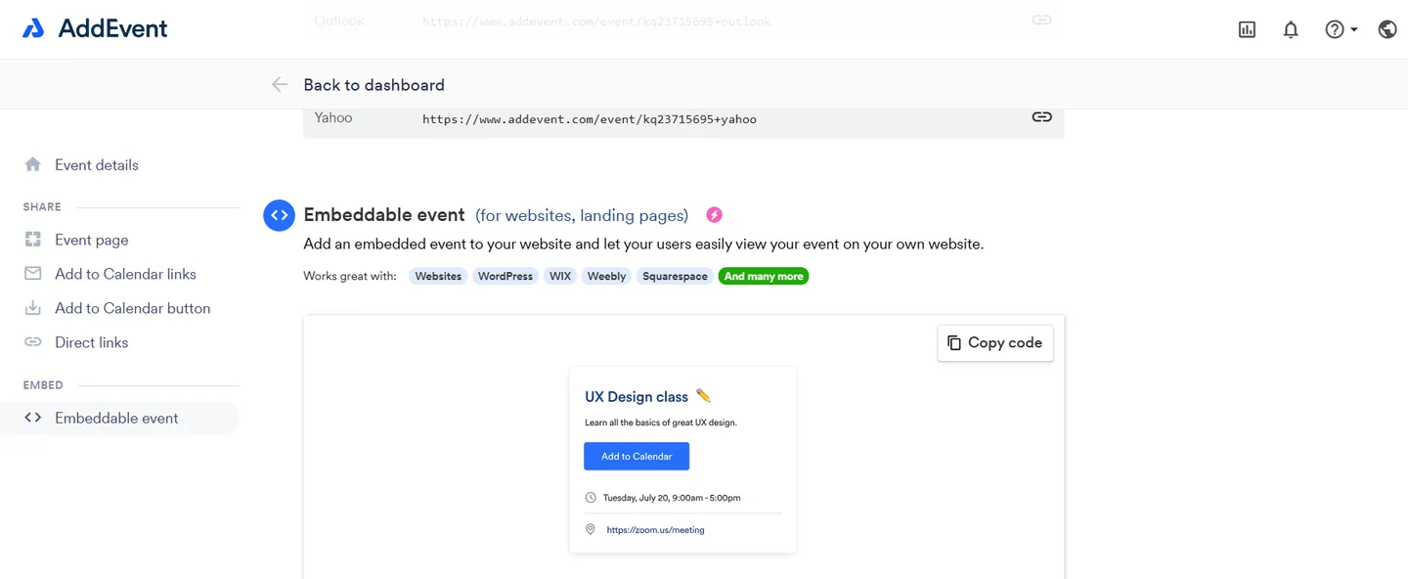Click the blue embed code circle icon
This screenshot has height=579, width=1408.
[280, 215]
